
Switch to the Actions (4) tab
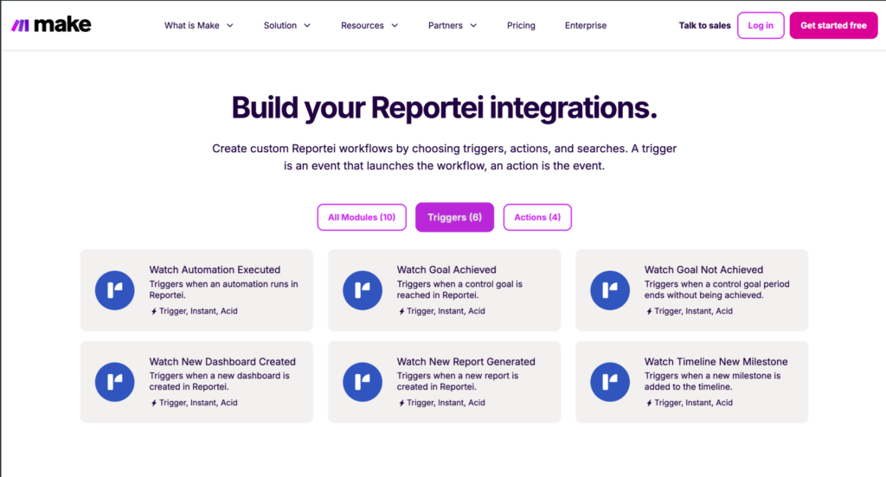537,218
